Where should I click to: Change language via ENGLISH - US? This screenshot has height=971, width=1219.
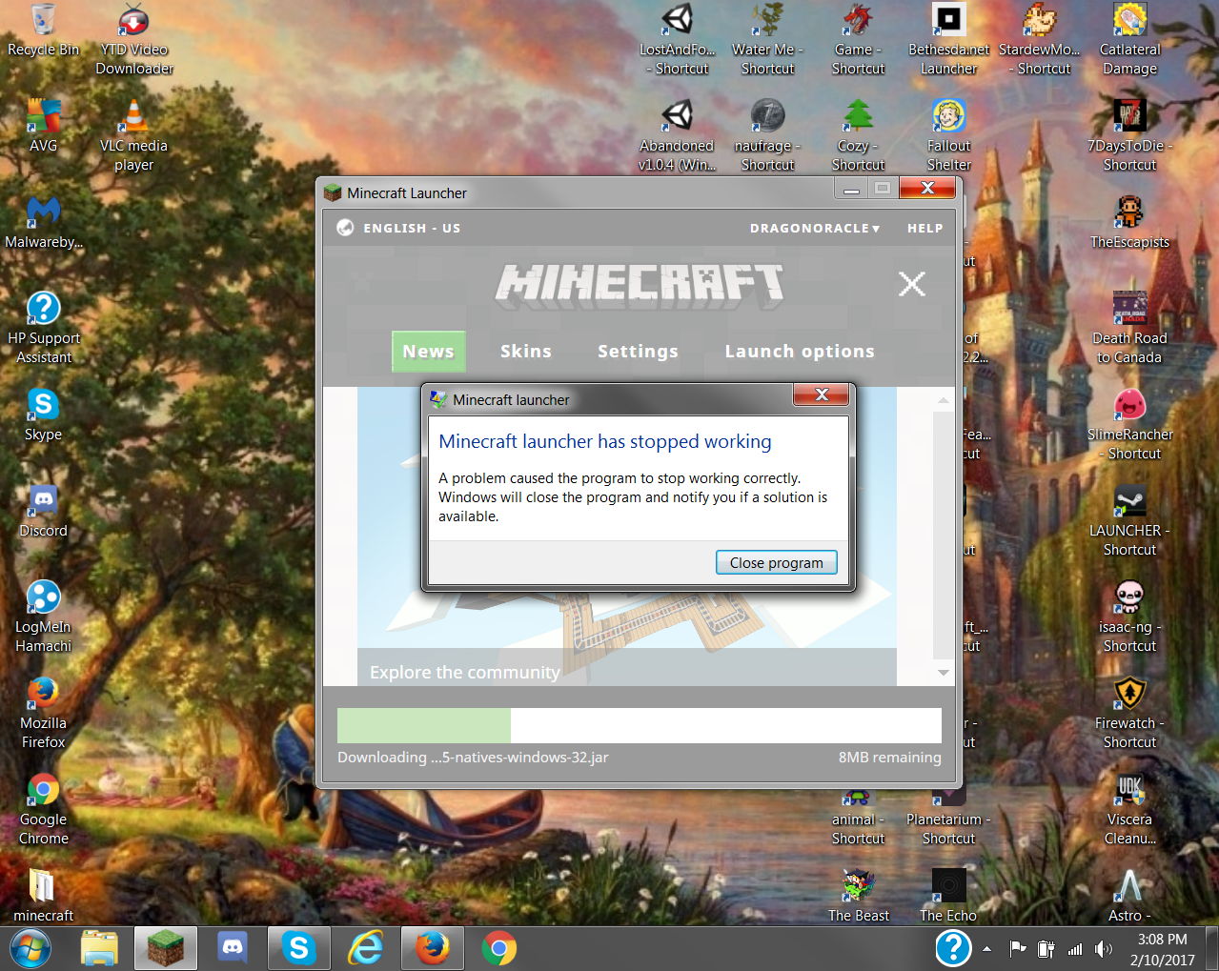point(399,229)
